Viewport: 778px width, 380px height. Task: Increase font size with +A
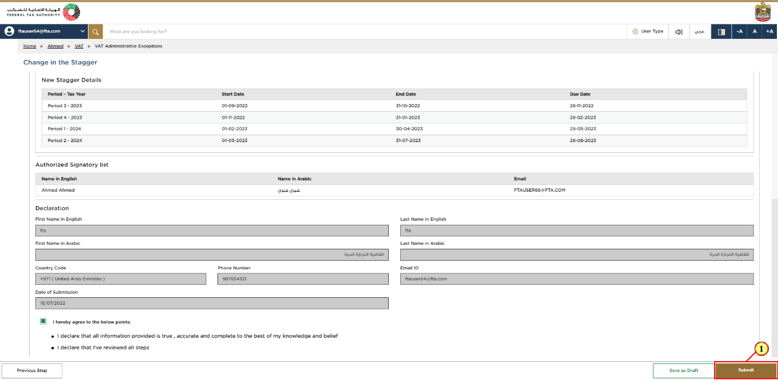coord(769,32)
